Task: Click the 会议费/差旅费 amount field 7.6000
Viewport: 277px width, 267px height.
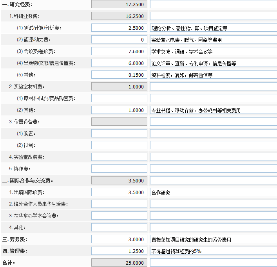Action: (x=119, y=51)
